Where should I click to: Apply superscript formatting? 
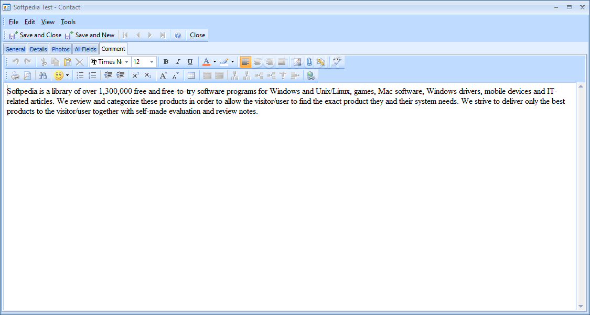pyautogui.click(x=136, y=75)
